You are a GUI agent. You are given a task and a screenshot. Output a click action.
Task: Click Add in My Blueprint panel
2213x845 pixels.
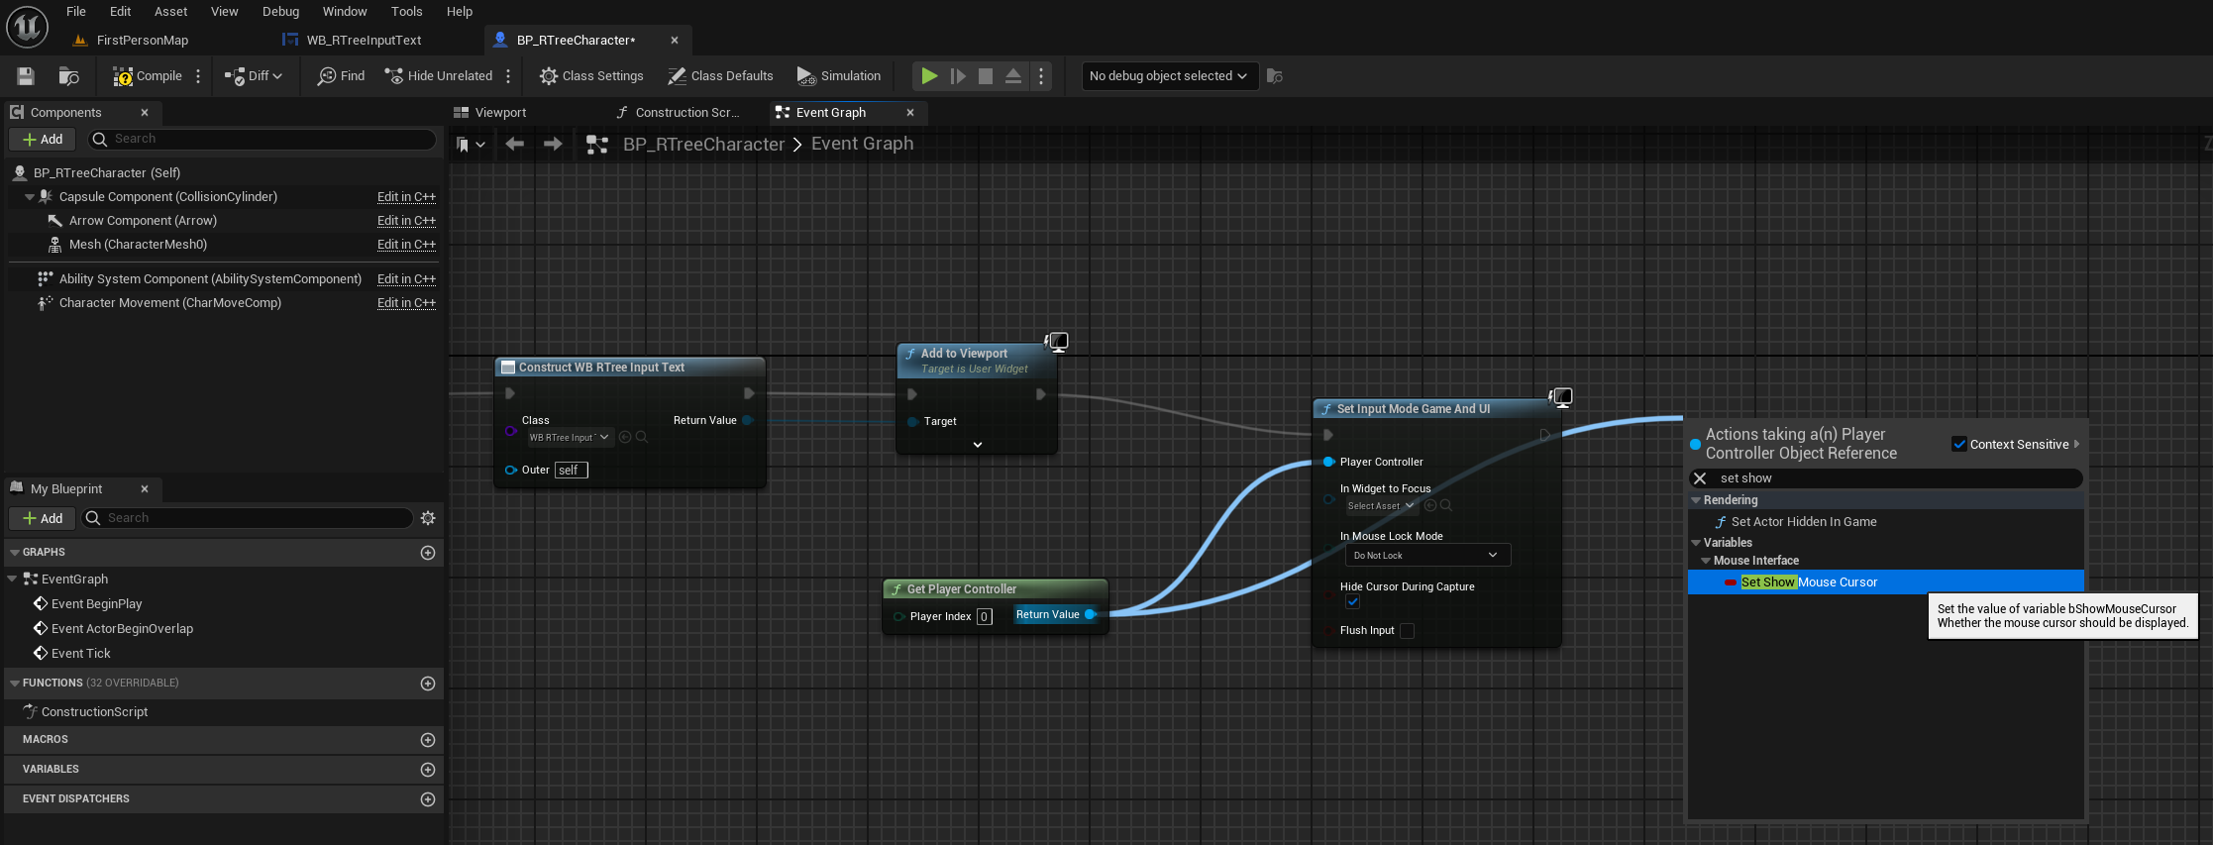click(43, 518)
